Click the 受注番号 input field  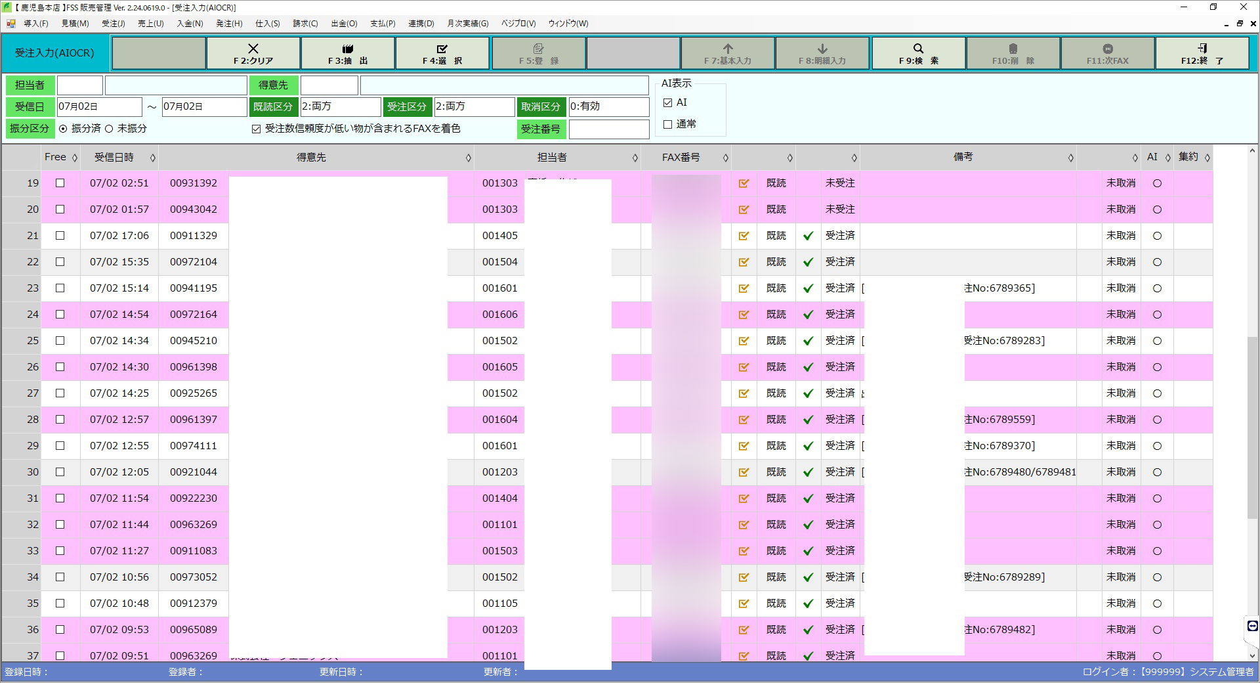[608, 129]
